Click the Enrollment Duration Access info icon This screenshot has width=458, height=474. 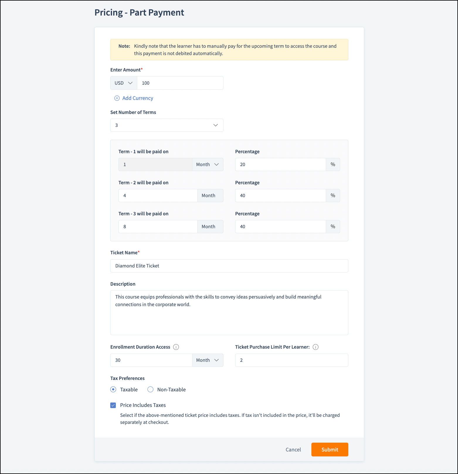pyautogui.click(x=176, y=347)
